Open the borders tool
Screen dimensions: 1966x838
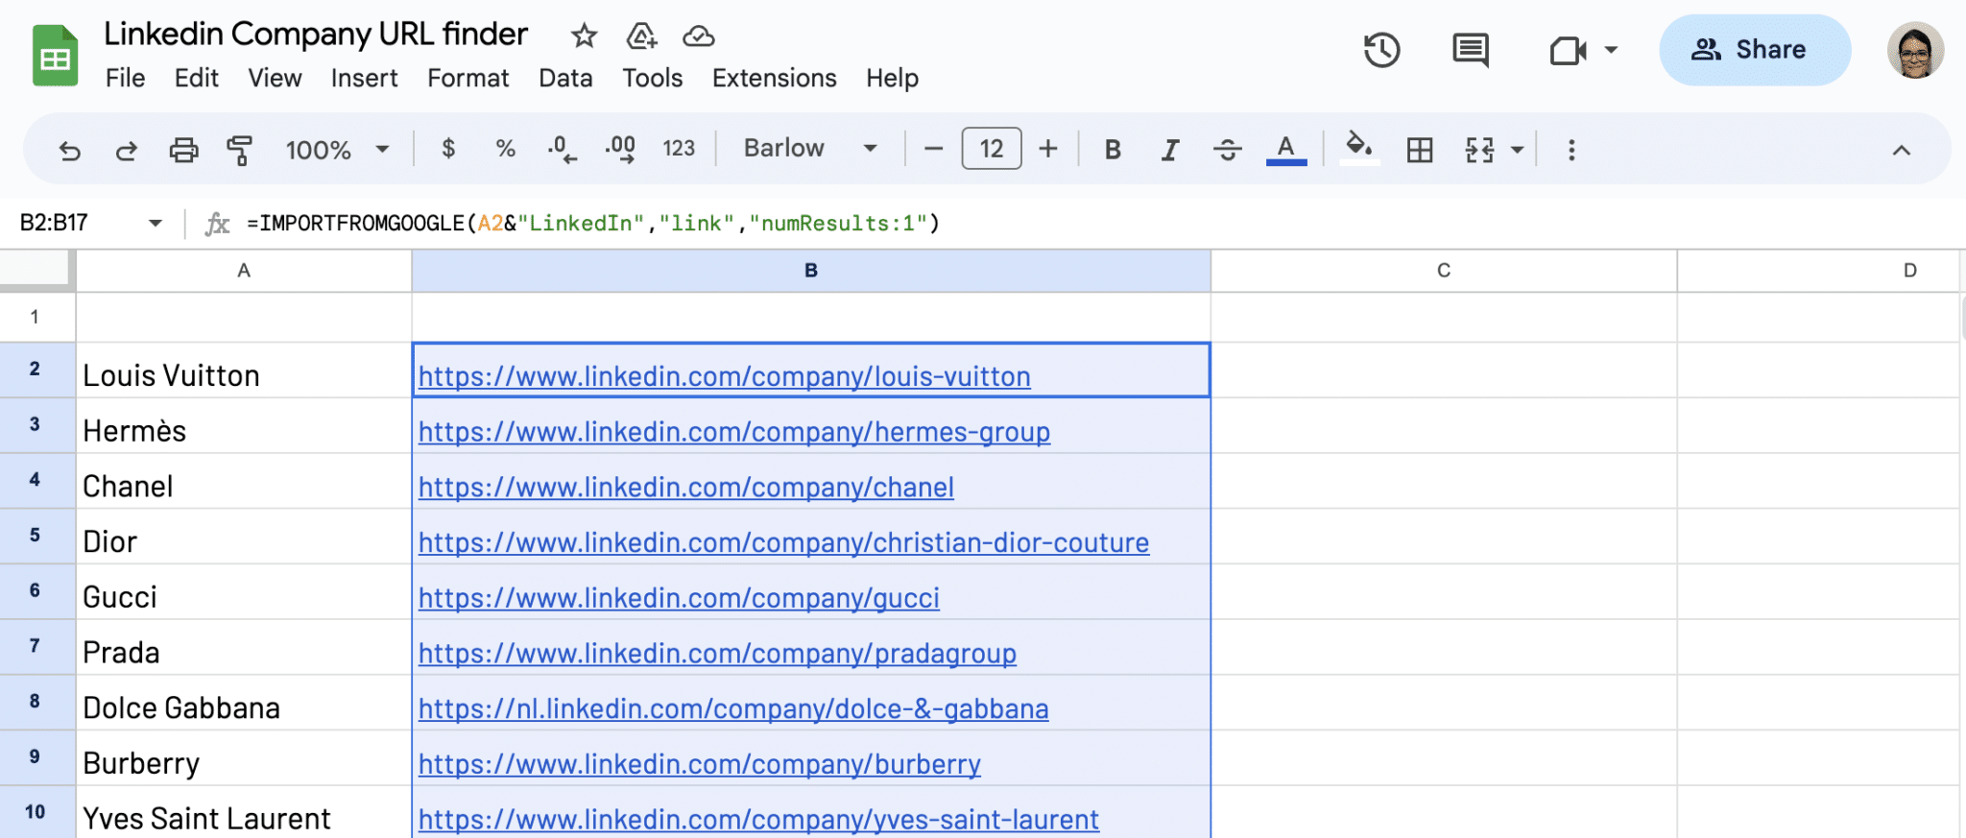coord(1420,150)
